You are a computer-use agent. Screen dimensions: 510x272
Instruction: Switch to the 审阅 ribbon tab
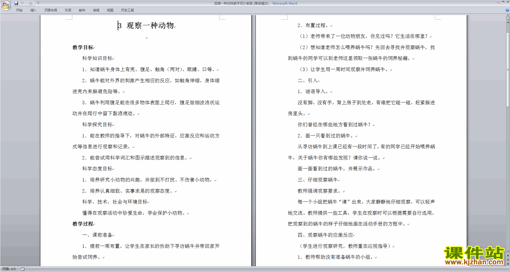[96, 10]
